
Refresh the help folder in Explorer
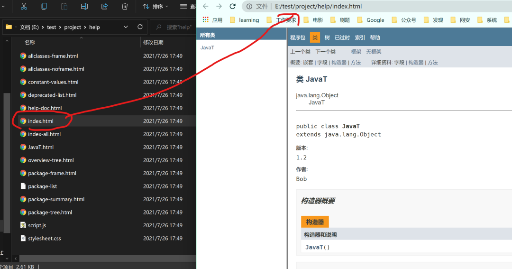(x=140, y=27)
